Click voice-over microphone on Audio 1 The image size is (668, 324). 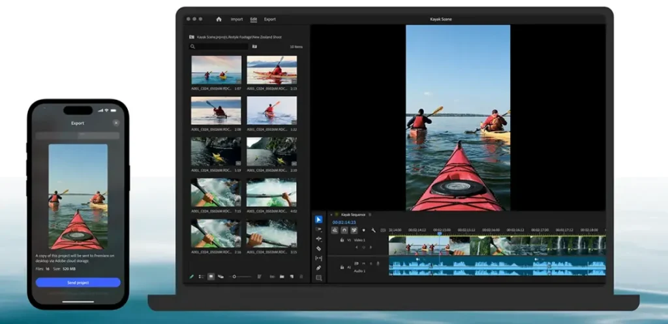click(x=378, y=263)
